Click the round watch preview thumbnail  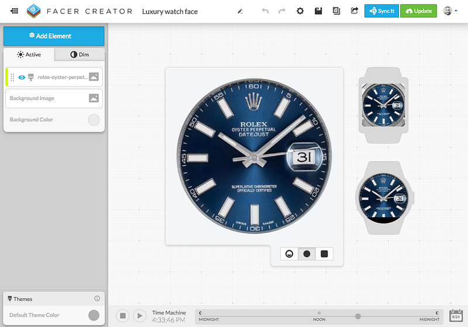click(384, 198)
